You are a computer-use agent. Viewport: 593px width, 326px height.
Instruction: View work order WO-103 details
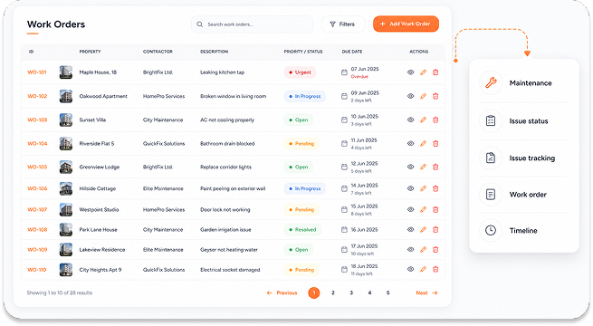(410, 120)
